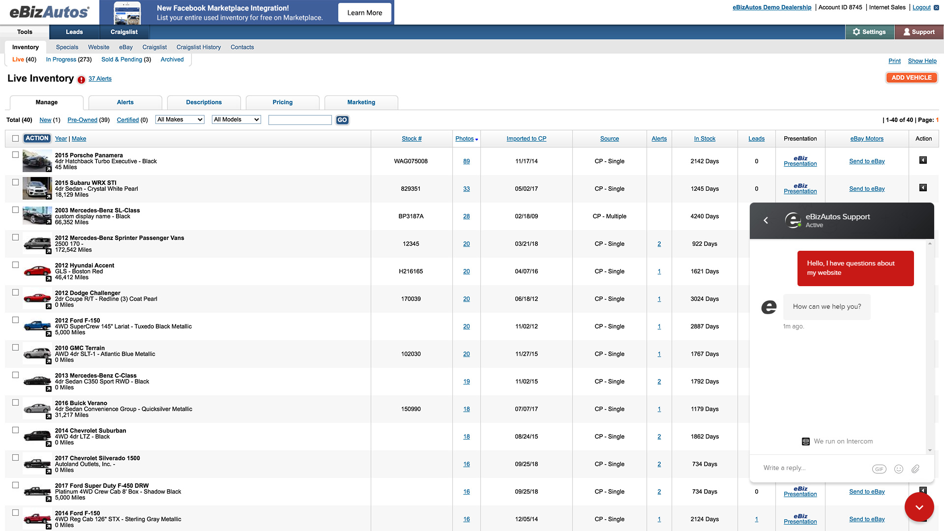Screen dimensions: 944x531
Task: Check the 2012 Mercedes-Benz Sprinter checkbox
Action: click(15, 237)
